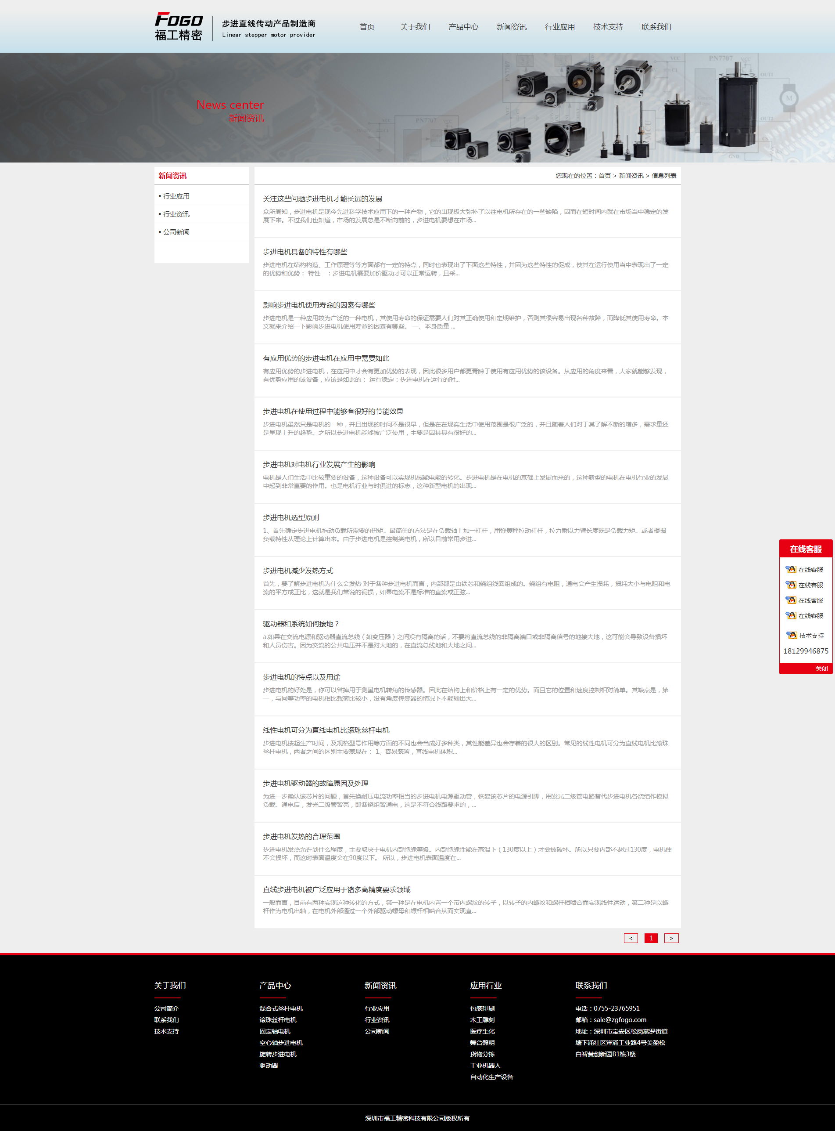Click 首页 in the breadcrumb trail
Viewport: 835px width, 1131px height.
605,176
